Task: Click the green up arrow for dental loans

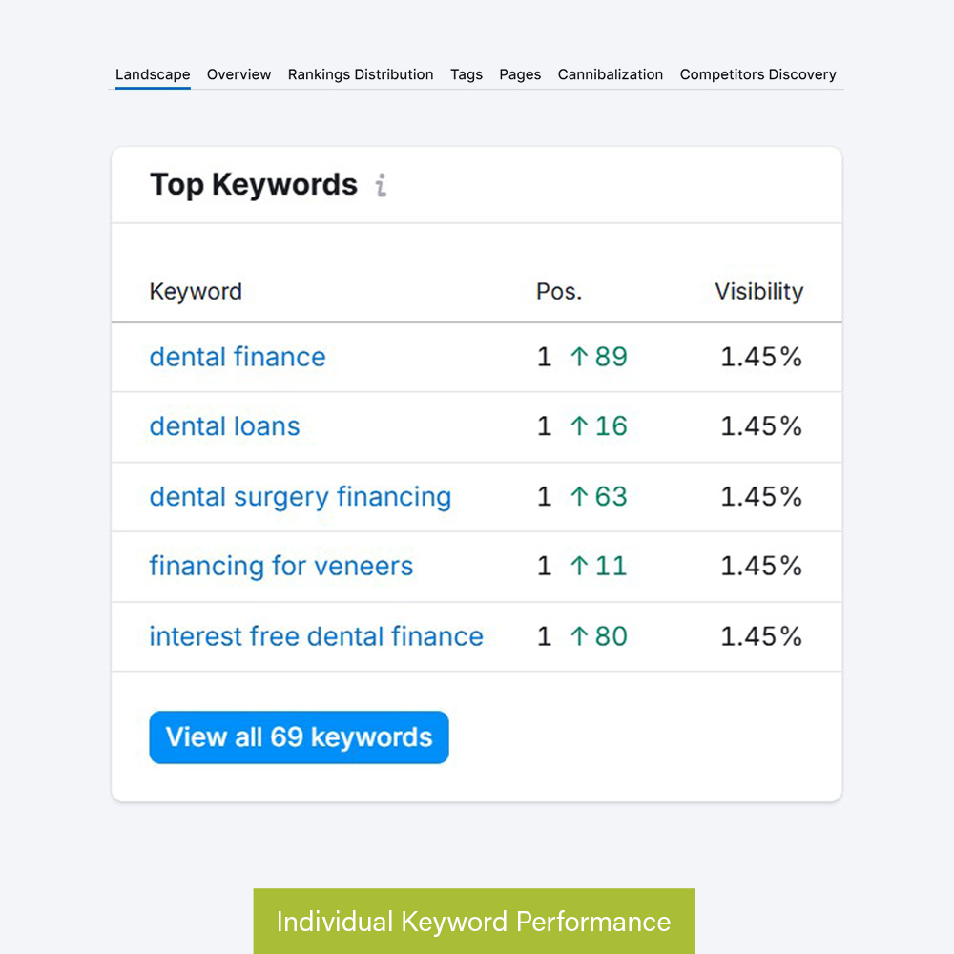Action: [x=579, y=426]
